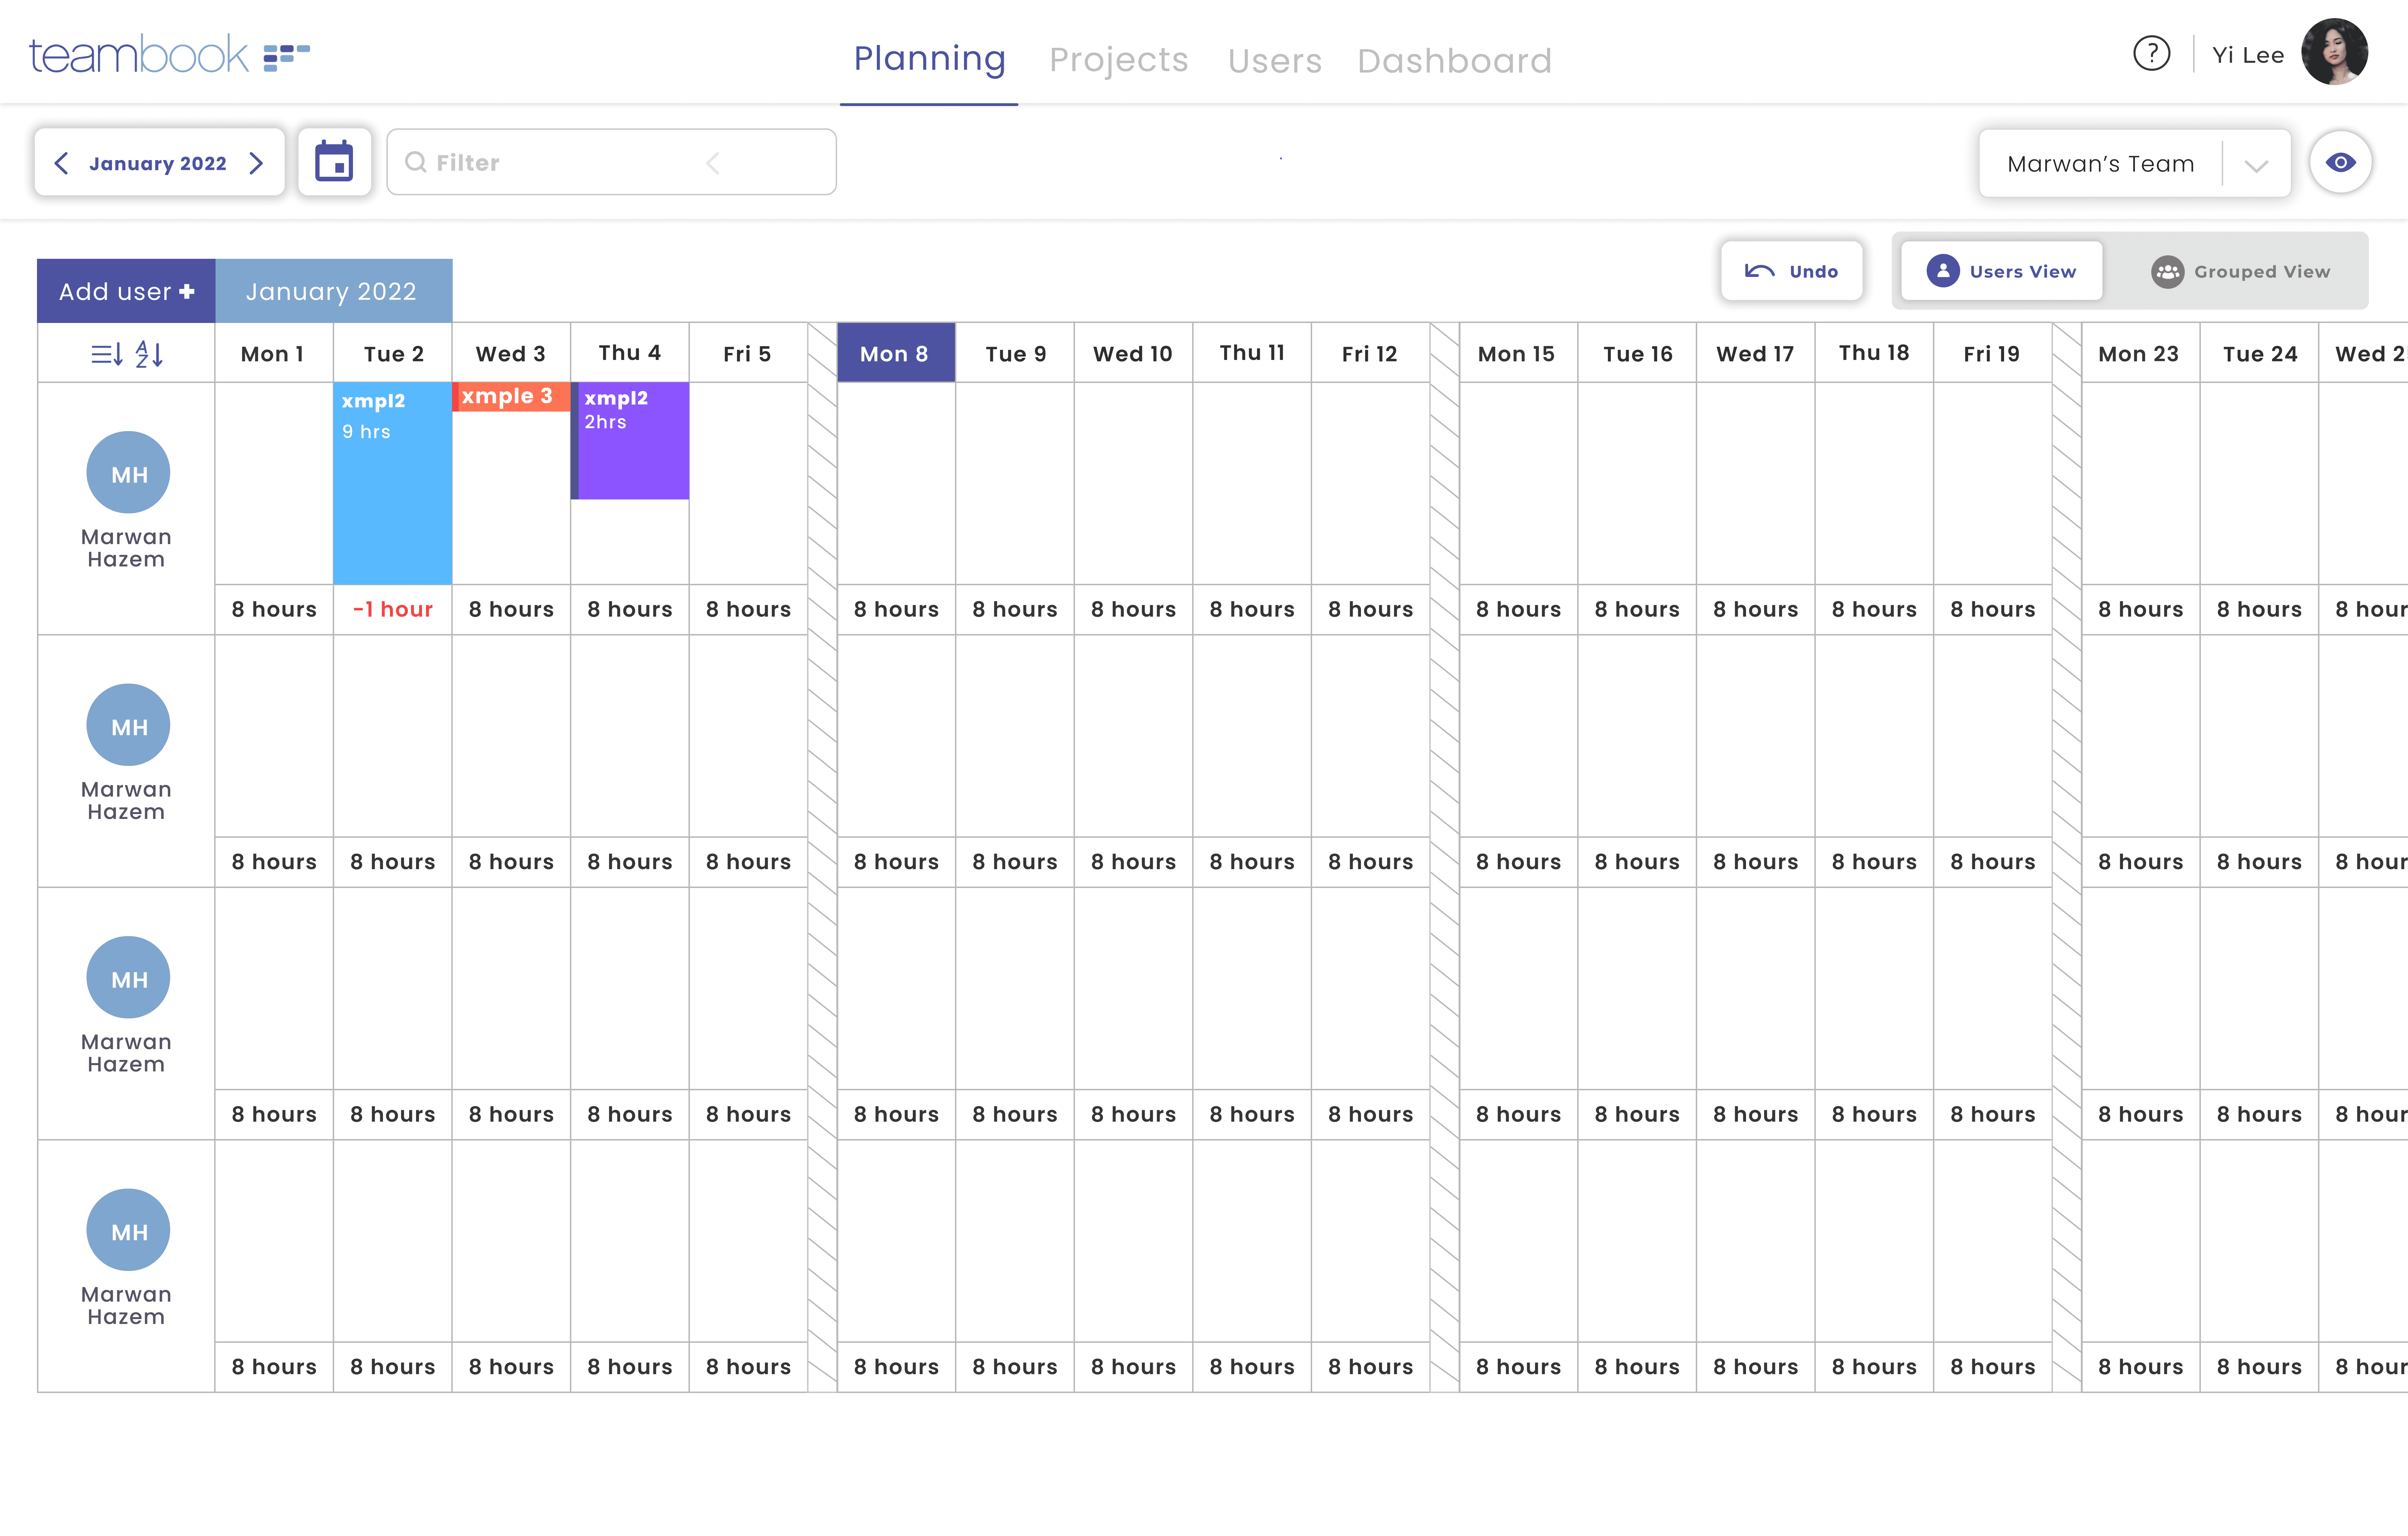This screenshot has height=1536, width=2408.
Task: Open the Dashboard tab
Action: pyautogui.click(x=1454, y=60)
